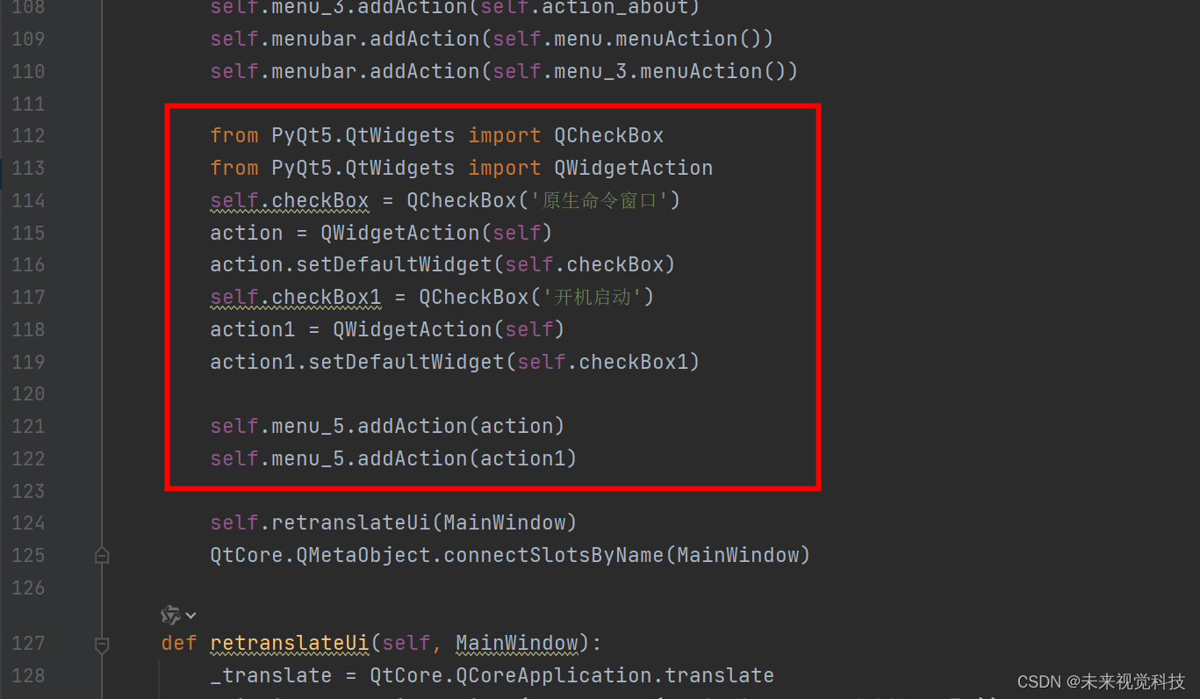Click line number 111 in the gutter
Image resolution: width=1200 pixels, height=699 pixels.
28,104
